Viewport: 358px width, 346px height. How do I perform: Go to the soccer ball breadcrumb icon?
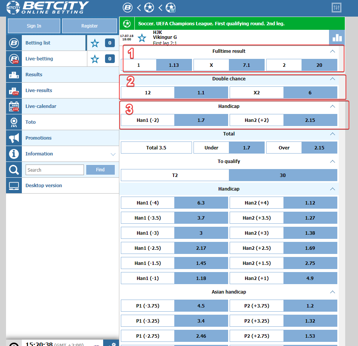(149, 8)
